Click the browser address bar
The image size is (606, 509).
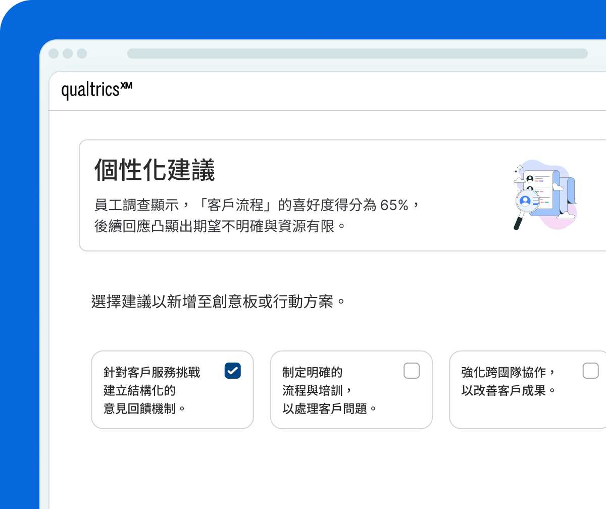[357, 54]
